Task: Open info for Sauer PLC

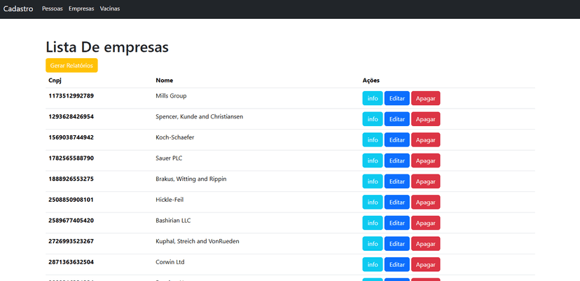Action: pos(373,160)
